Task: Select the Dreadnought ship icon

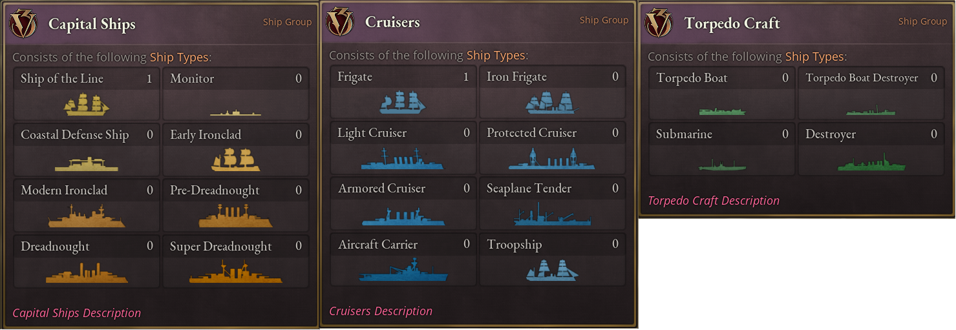Action: (87, 273)
